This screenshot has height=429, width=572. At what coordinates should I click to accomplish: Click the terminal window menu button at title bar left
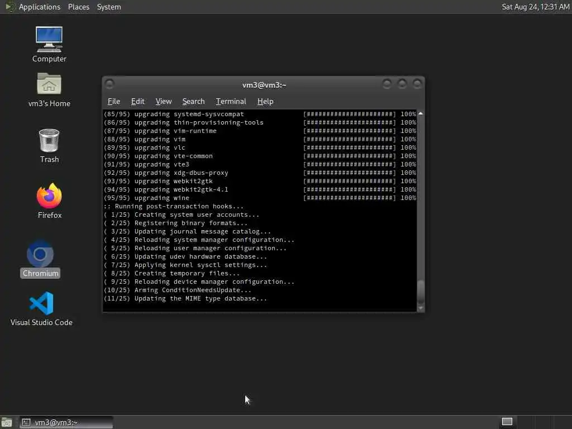tap(109, 84)
